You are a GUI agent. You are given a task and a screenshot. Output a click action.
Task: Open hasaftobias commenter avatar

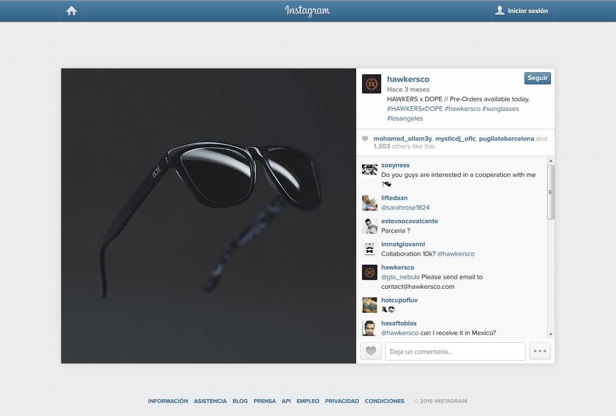[x=370, y=328]
